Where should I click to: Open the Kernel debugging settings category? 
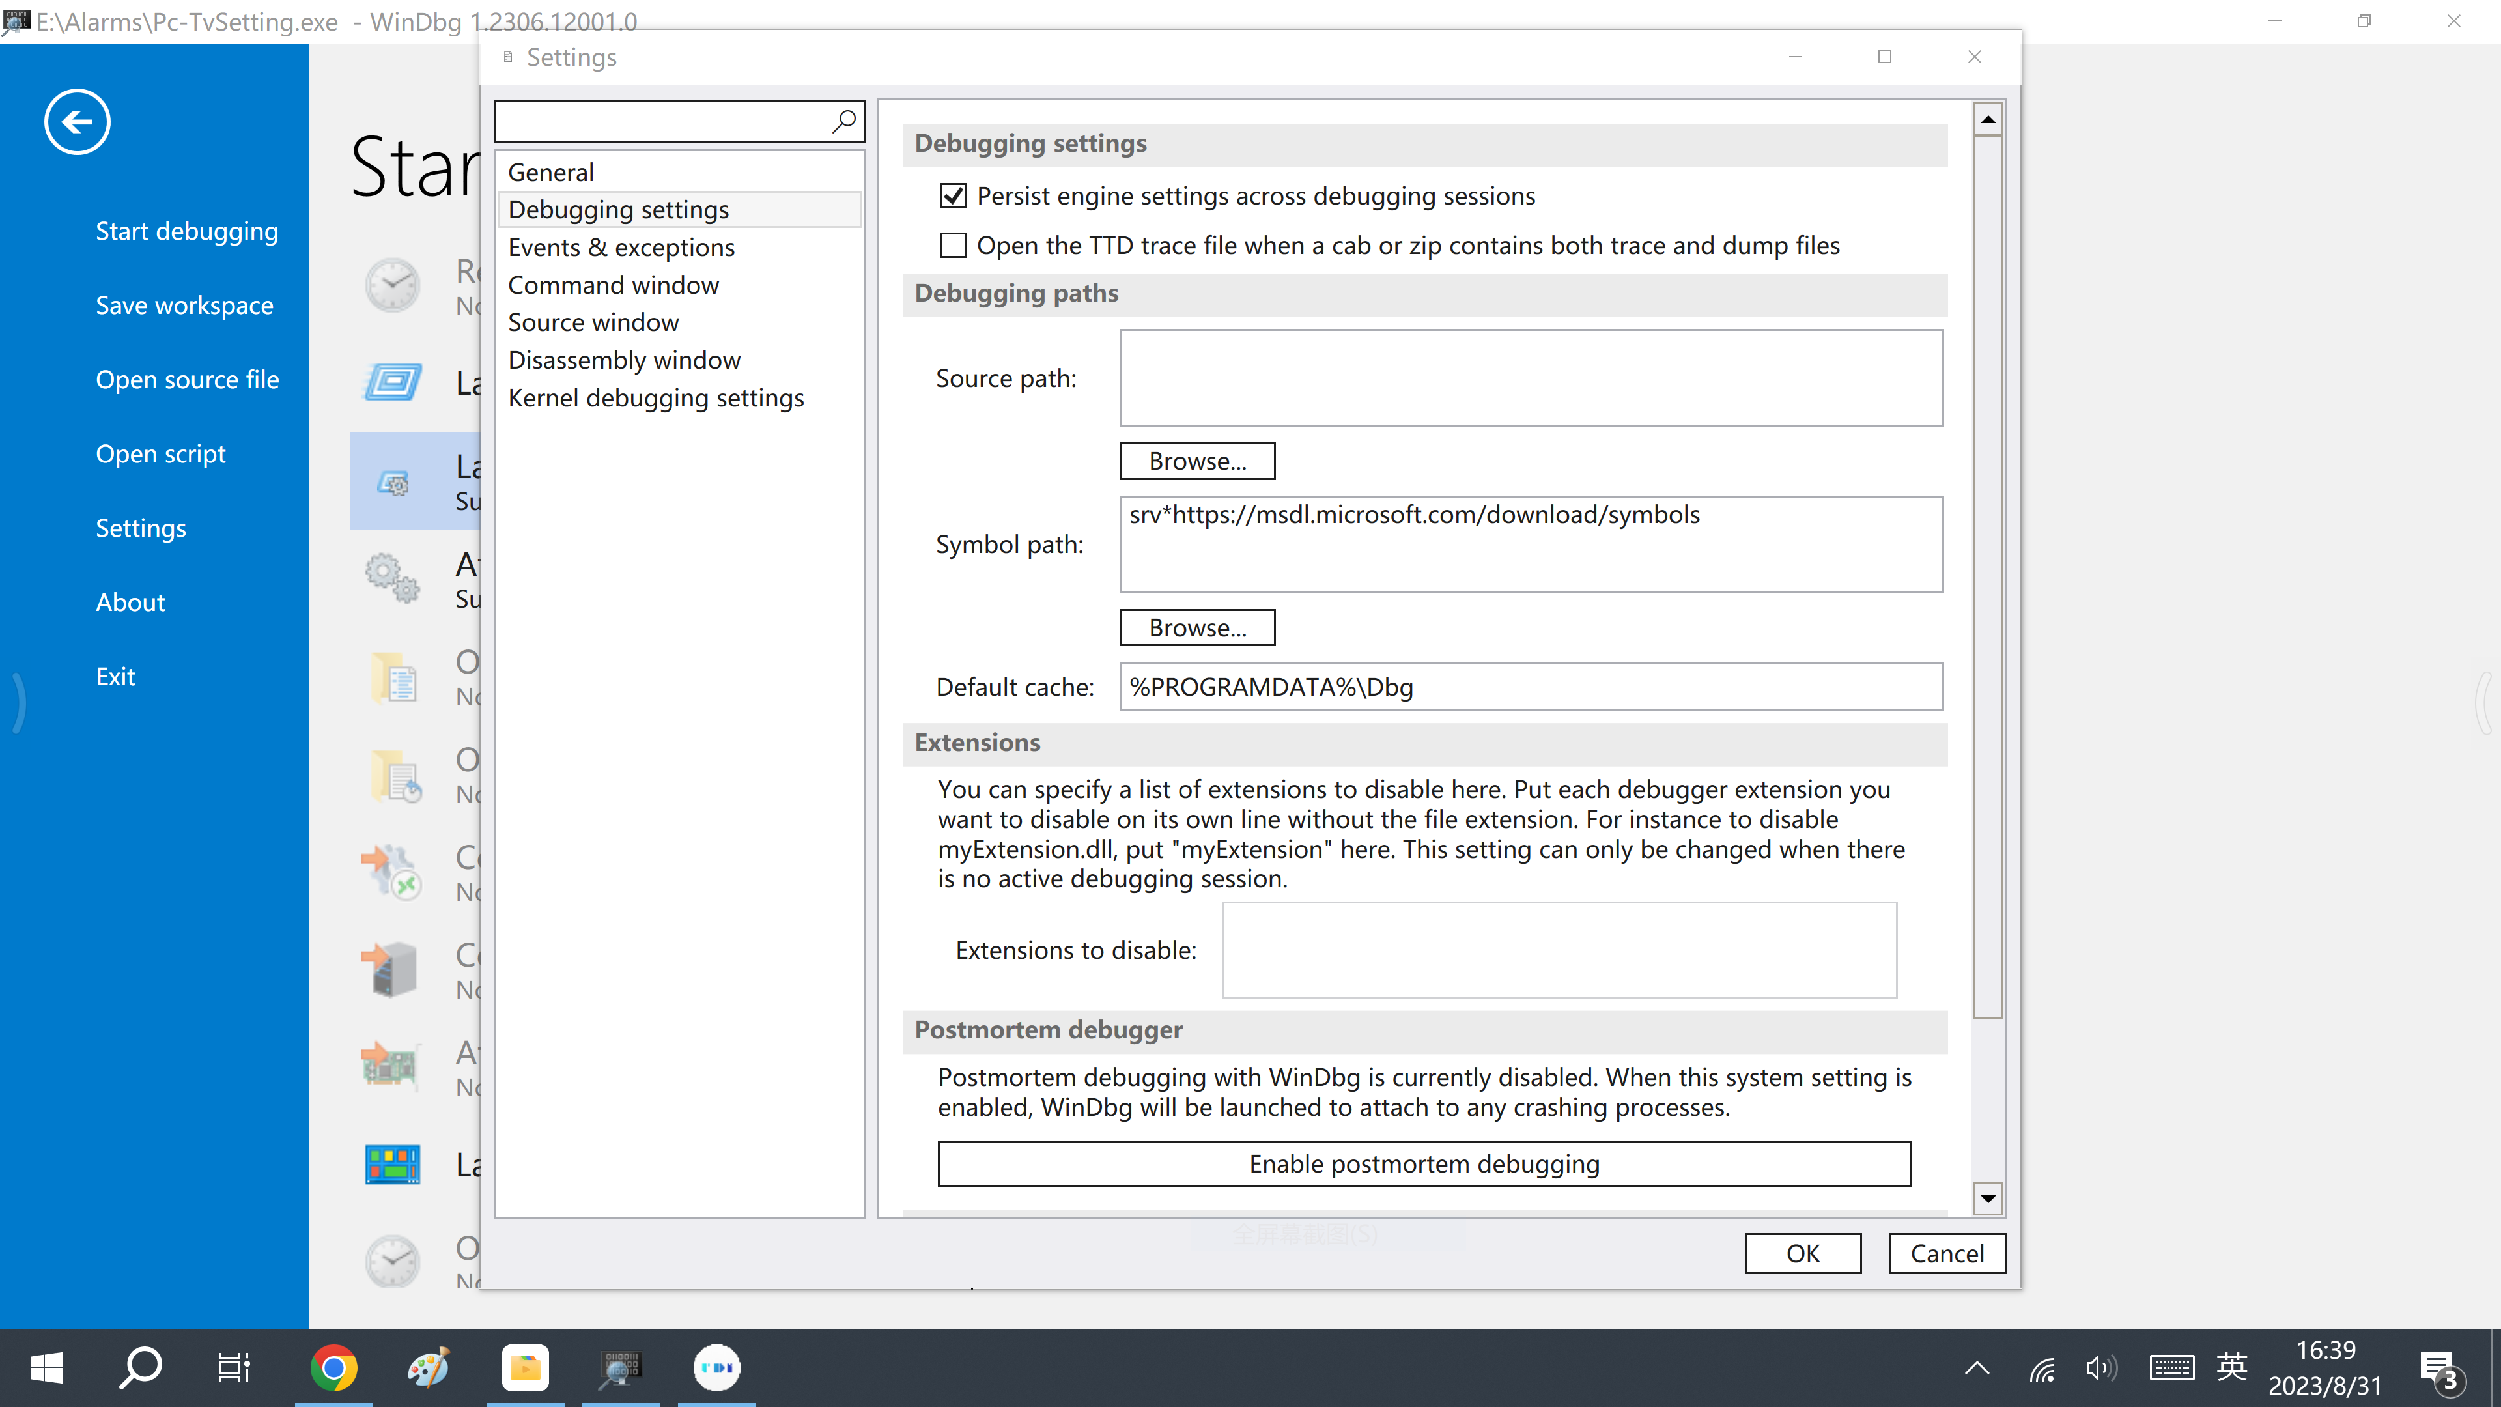[x=655, y=398]
